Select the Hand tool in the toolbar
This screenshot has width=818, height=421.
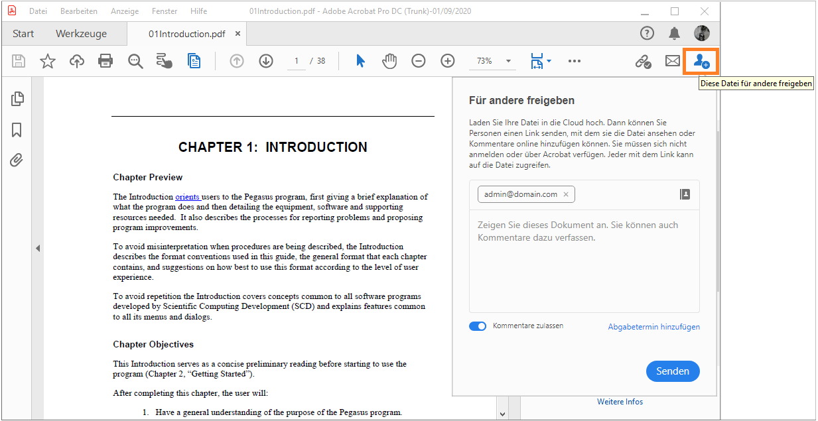389,60
